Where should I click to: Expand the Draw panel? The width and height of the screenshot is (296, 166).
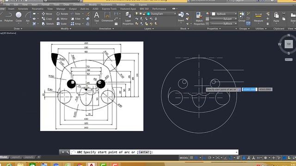tap(18, 29)
